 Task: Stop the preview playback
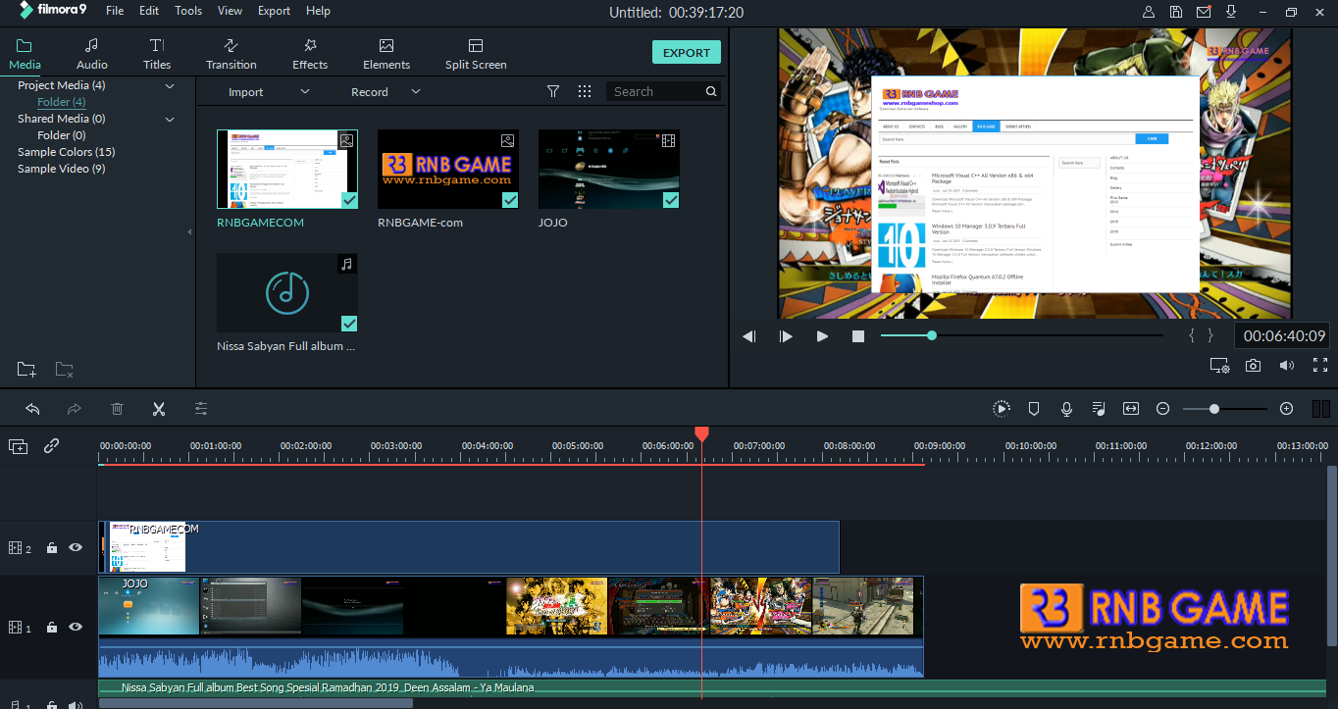tap(858, 336)
